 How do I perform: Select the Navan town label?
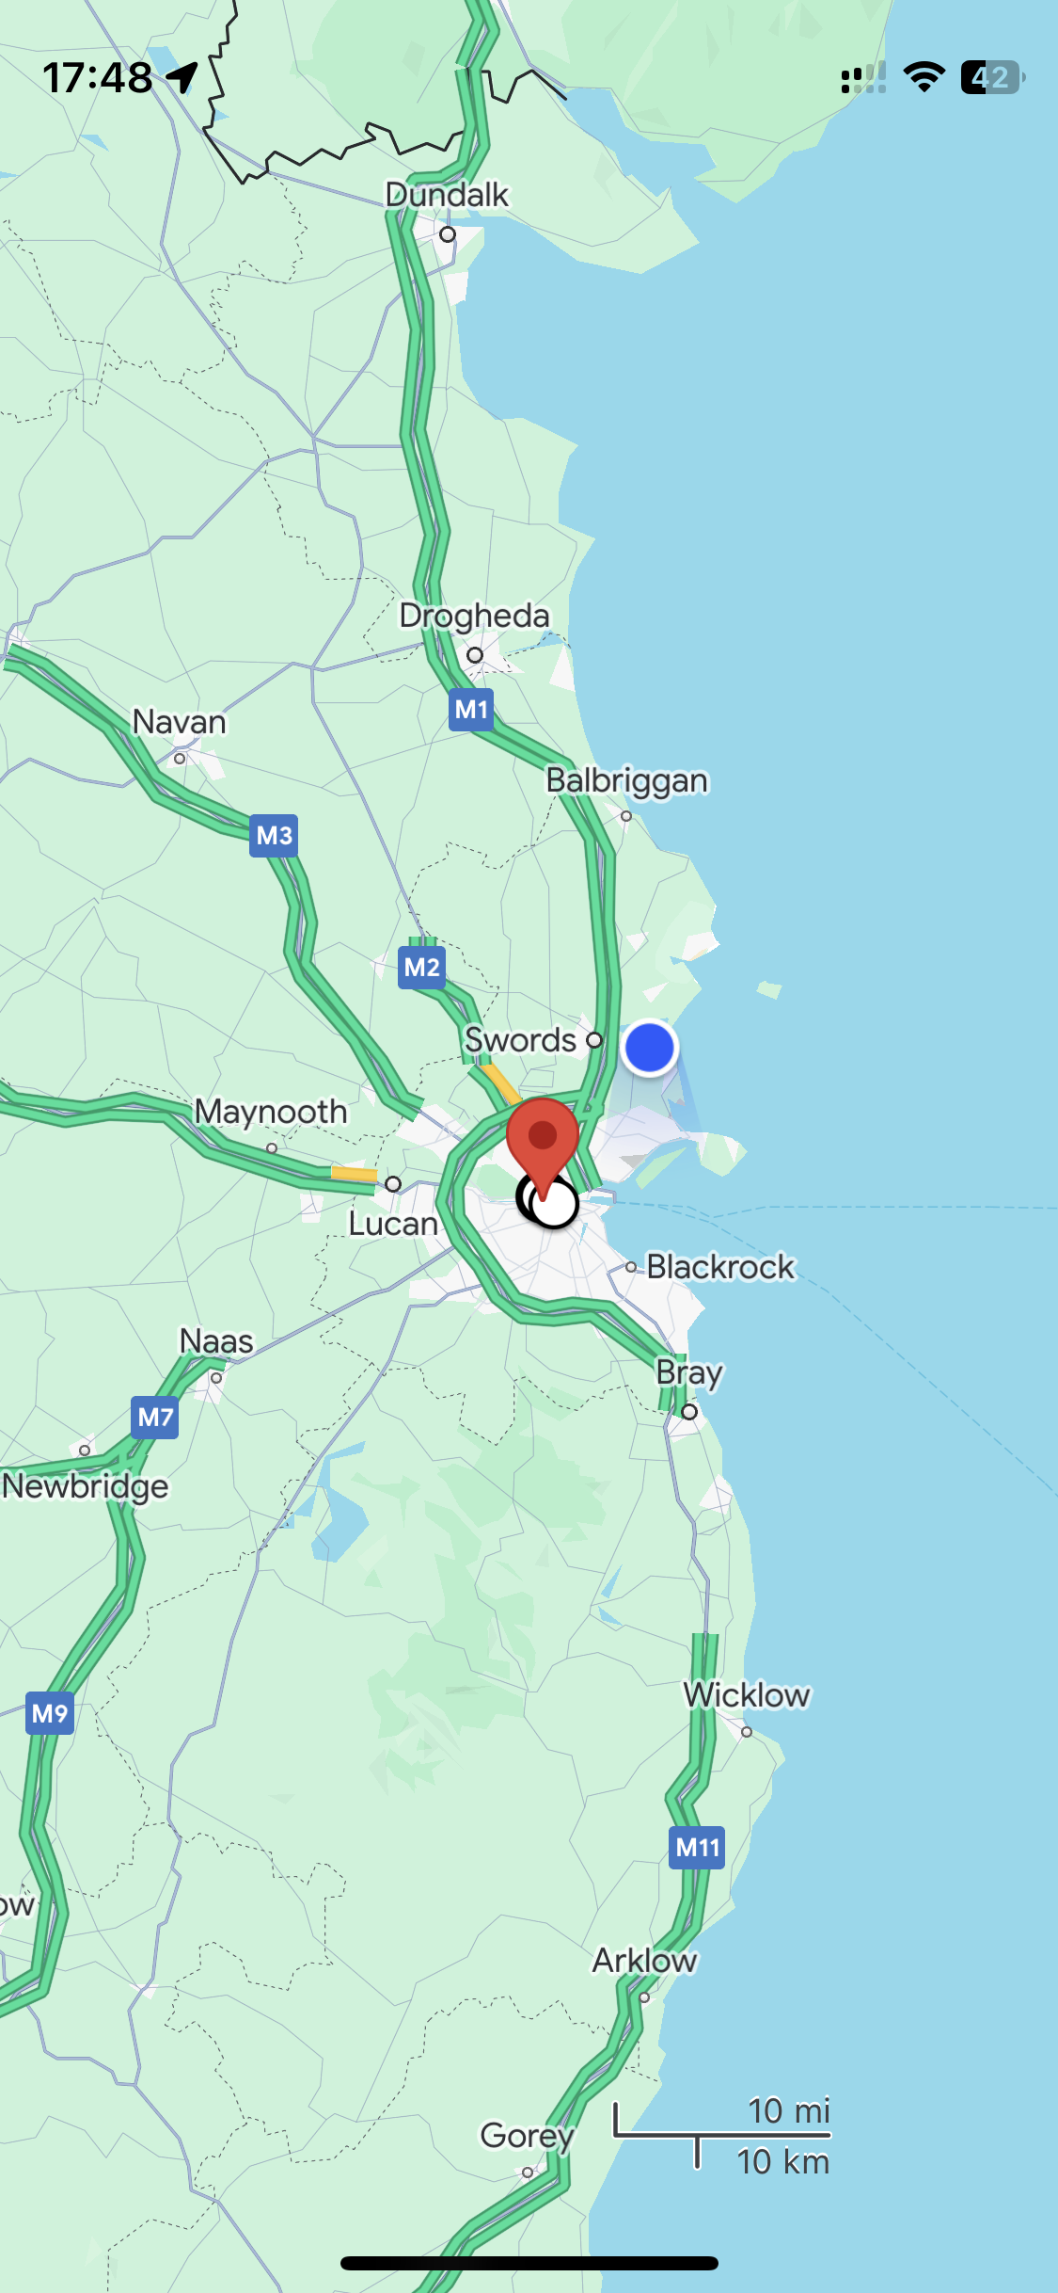180,722
